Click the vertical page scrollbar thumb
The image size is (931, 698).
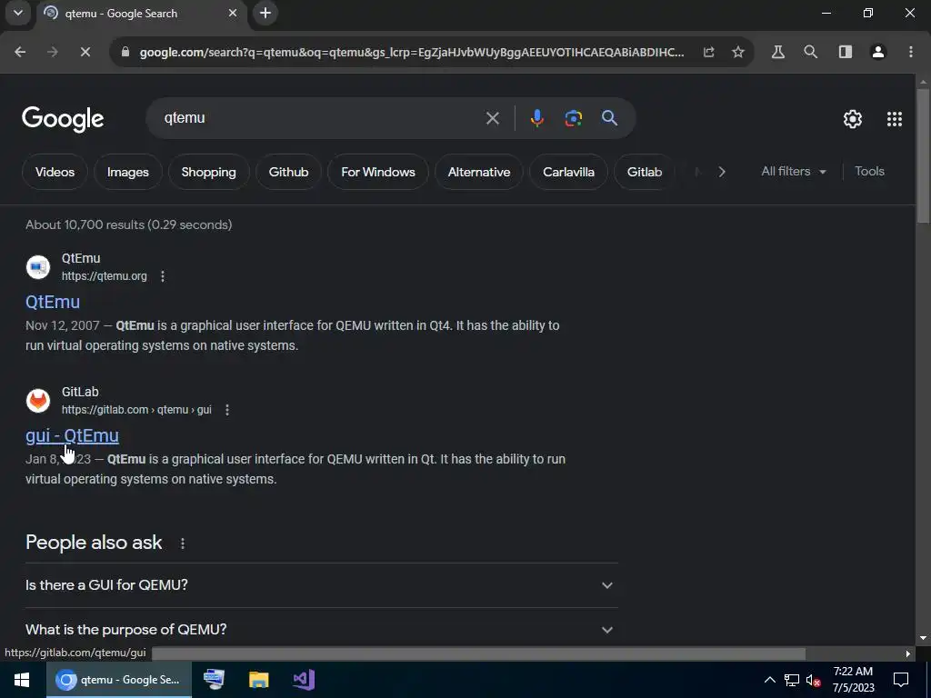(923, 155)
